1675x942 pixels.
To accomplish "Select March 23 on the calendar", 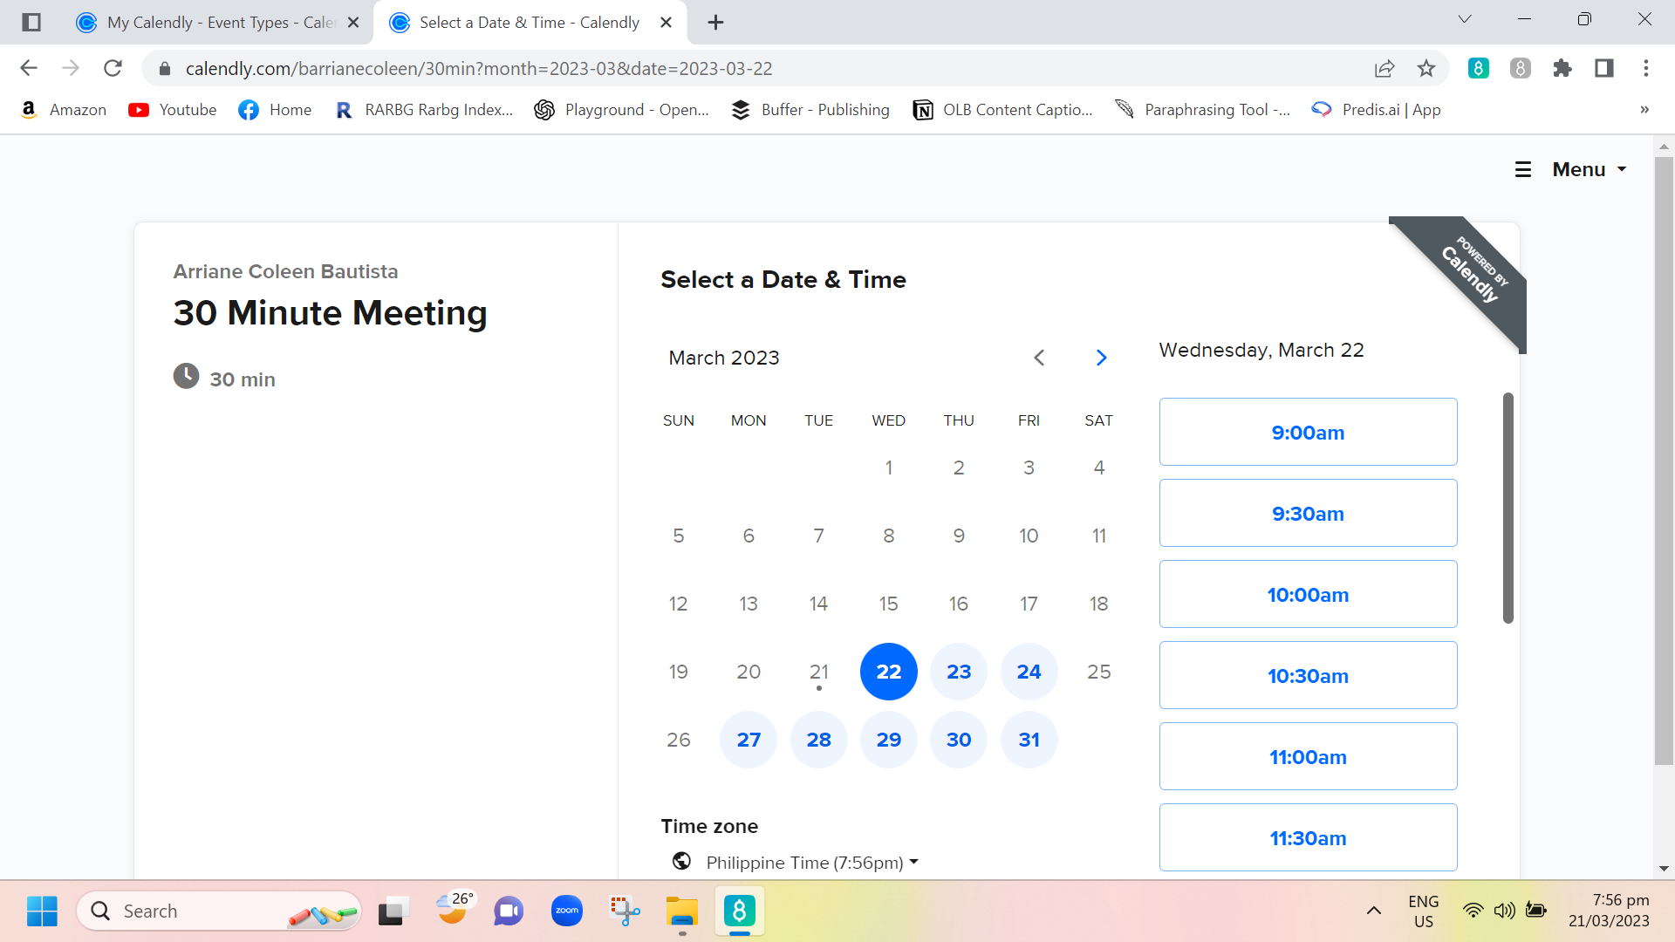I will coord(958,672).
